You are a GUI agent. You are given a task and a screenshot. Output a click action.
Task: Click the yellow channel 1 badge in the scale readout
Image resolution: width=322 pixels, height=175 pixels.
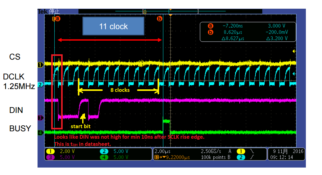(50, 151)
